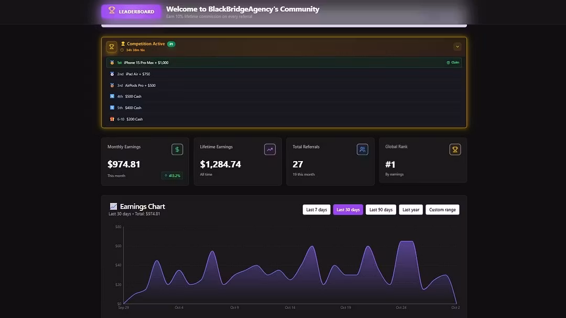Open the Leaderboard button in header

132,12
